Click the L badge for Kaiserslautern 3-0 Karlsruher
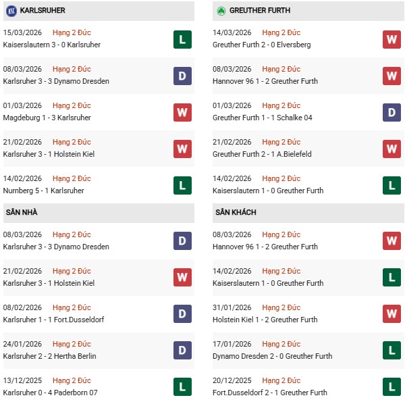 (x=182, y=39)
